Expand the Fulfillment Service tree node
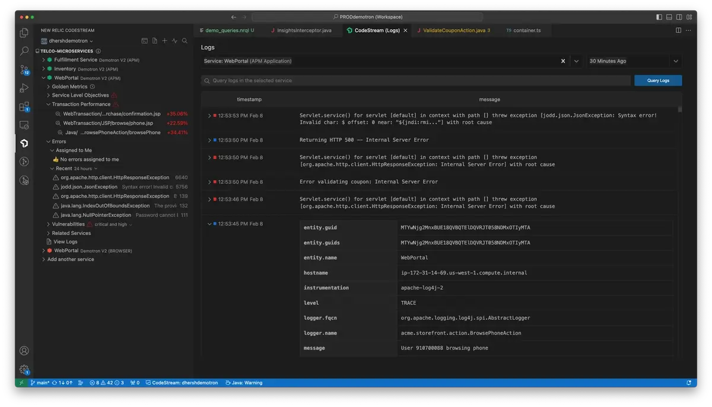712x407 pixels. click(x=75, y=60)
